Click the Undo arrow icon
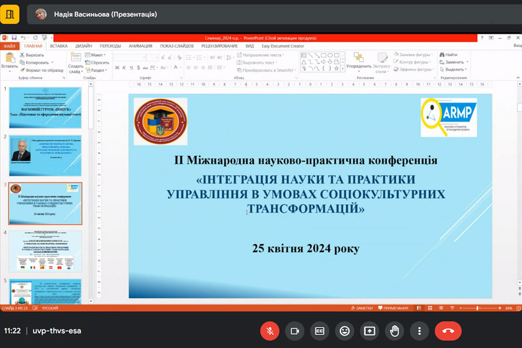This screenshot has height=348, width=522. (x=23, y=38)
